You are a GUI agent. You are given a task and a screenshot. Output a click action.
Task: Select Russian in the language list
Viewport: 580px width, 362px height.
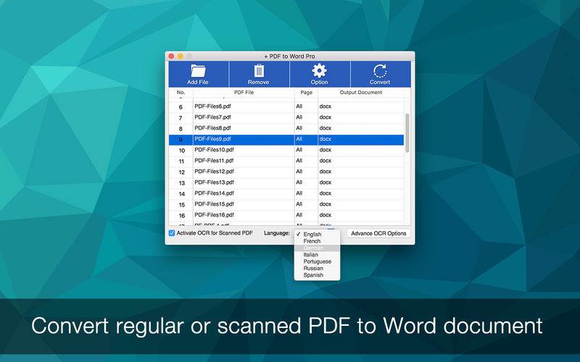[313, 269]
